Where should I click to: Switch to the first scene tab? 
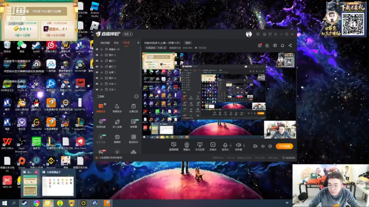(x=105, y=43)
